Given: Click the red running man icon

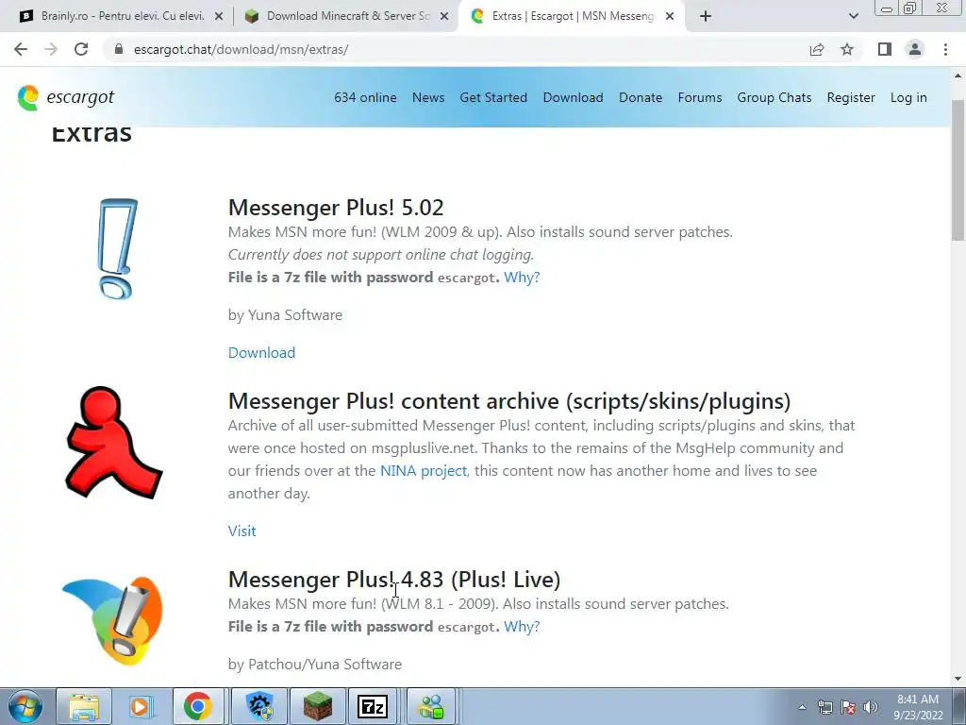Looking at the screenshot, I should coord(113,443).
